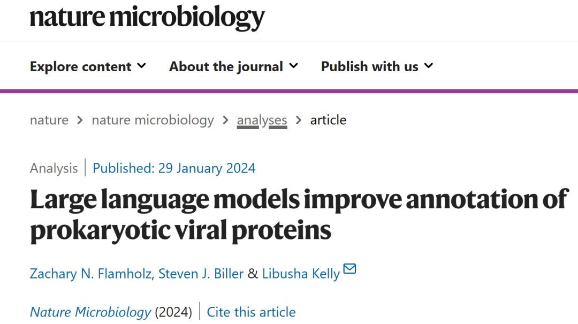Viewport: 578px width, 324px height.
Task: Click nature in the breadcrumb trail
Action: pos(49,120)
